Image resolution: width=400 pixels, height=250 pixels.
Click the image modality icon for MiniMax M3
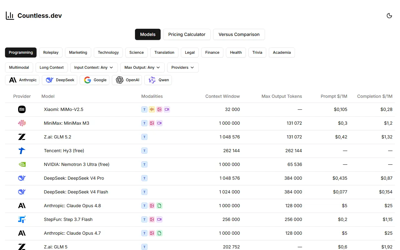click(152, 123)
